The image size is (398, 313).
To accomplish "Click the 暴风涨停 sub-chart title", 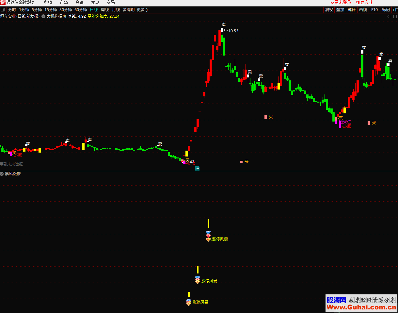I will pos(13,174).
